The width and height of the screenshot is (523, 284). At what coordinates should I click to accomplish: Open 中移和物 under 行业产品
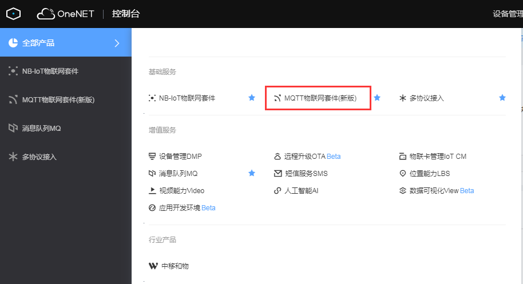coord(175,266)
